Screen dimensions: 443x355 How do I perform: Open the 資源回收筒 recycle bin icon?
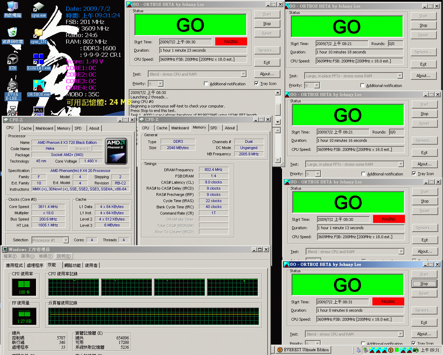point(13,35)
